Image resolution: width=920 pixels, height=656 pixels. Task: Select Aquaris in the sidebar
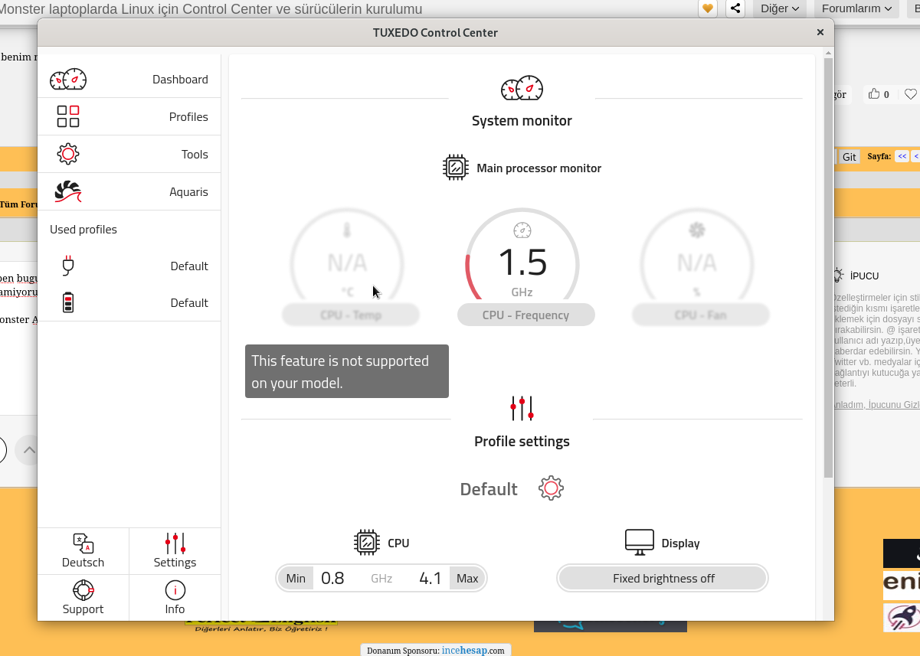pyautogui.click(x=129, y=191)
